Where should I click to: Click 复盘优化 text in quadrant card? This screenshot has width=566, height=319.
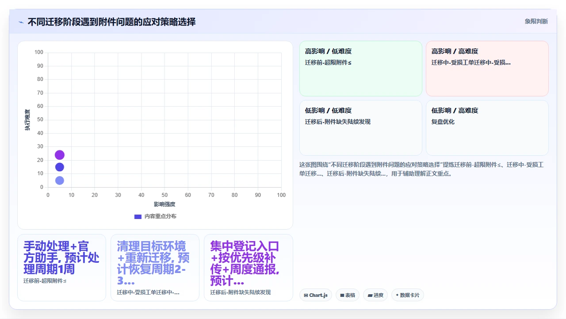pyautogui.click(x=443, y=122)
